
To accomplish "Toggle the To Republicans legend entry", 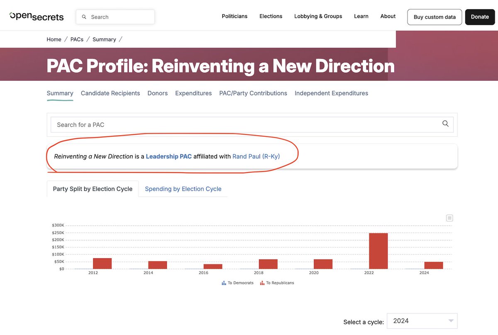I will pos(277,283).
